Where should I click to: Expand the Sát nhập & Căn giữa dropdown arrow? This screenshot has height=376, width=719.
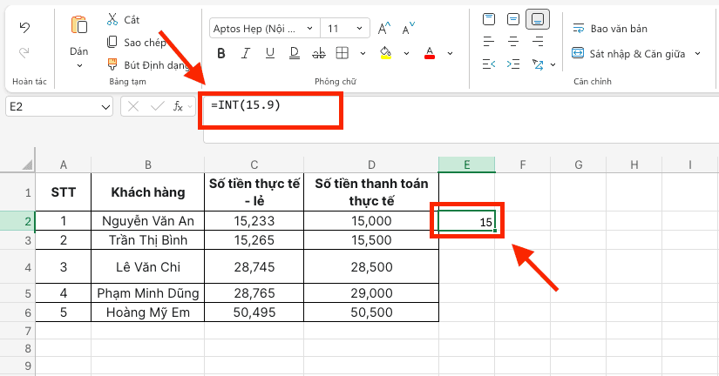coord(697,54)
